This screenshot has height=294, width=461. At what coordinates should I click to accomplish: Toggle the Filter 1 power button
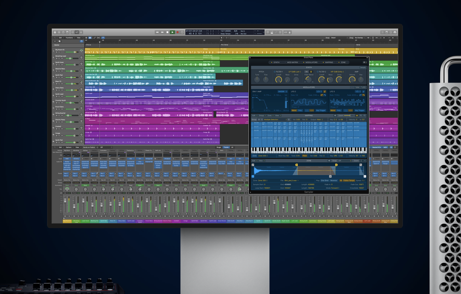(275, 72)
